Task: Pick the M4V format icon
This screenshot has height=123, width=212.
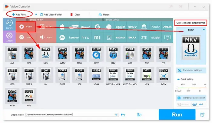Action: pyautogui.click(x=113, y=54)
